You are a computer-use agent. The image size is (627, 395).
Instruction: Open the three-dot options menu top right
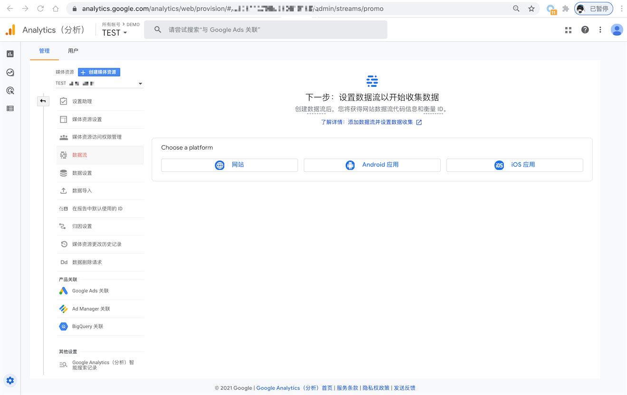click(x=600, y=29)
